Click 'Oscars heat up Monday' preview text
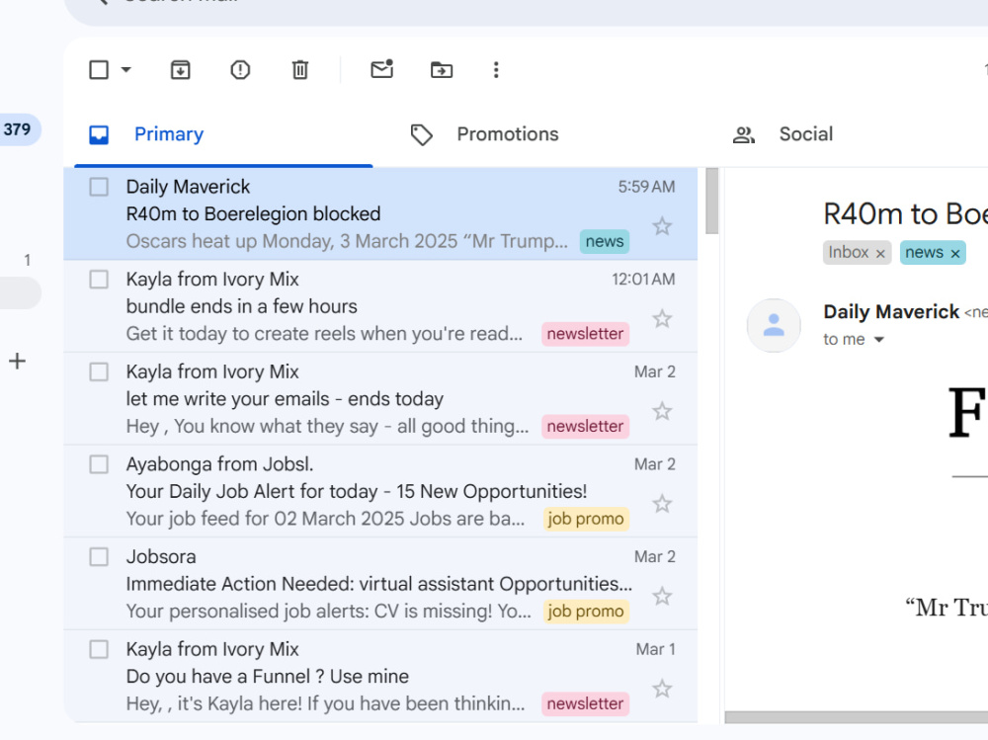The image size is (988, 740). [347, 241]
